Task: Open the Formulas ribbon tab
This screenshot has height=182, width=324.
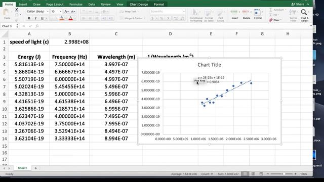Action: point(76,5)
